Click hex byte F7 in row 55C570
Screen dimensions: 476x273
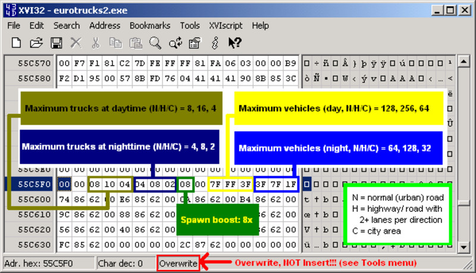coord(79,63)
